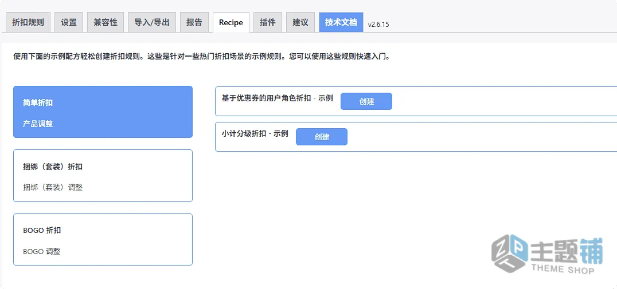Select the 报告 tab
The width and height of the screenshot is (617, 289).
[194, 22]
